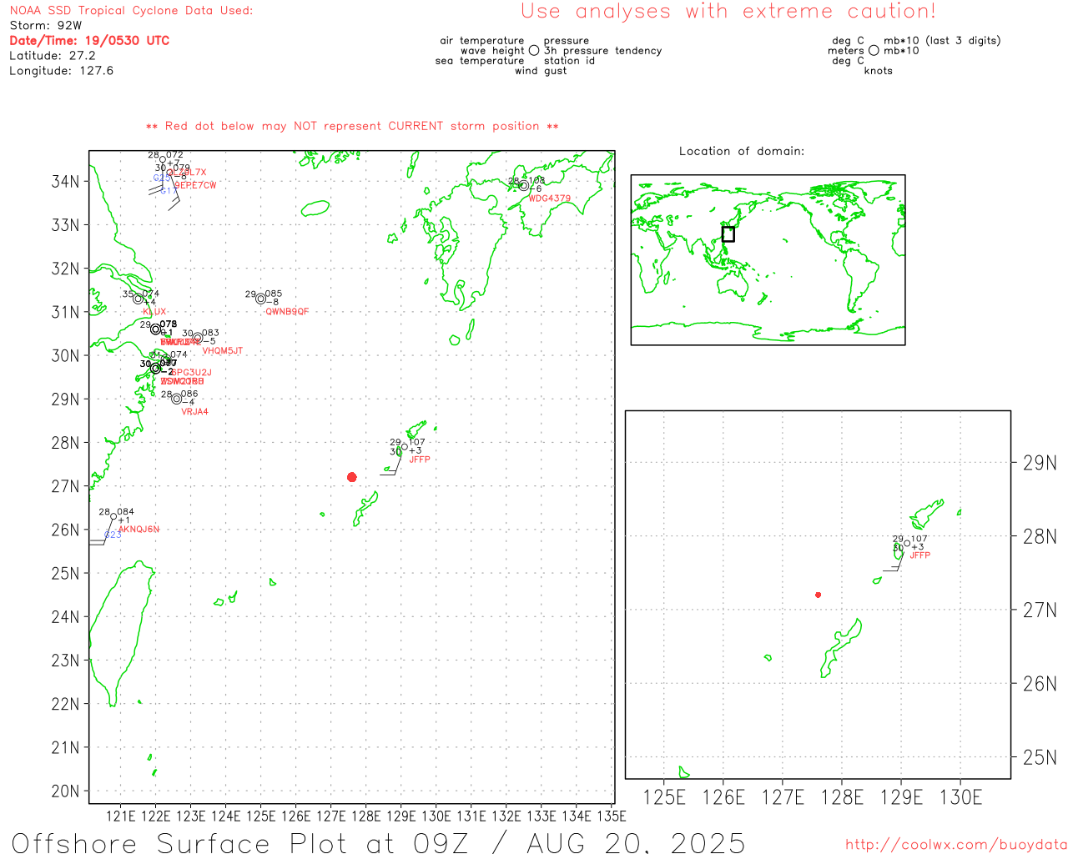Click the 31N latitude label
This screenshot has height=854, width=1068.
(65, 312)
